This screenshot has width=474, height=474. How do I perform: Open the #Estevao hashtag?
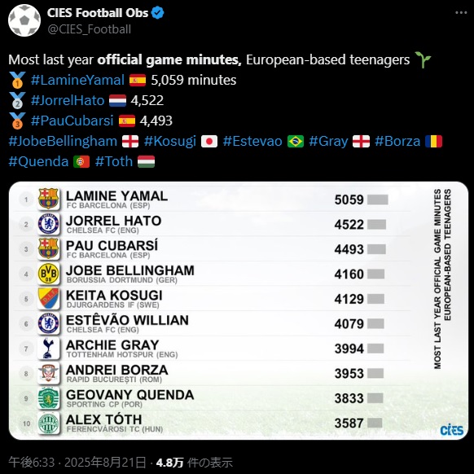252,141
